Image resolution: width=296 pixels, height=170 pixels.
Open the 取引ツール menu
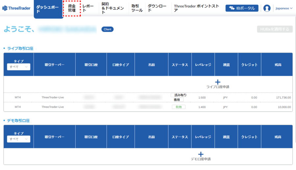click(137, 8)
